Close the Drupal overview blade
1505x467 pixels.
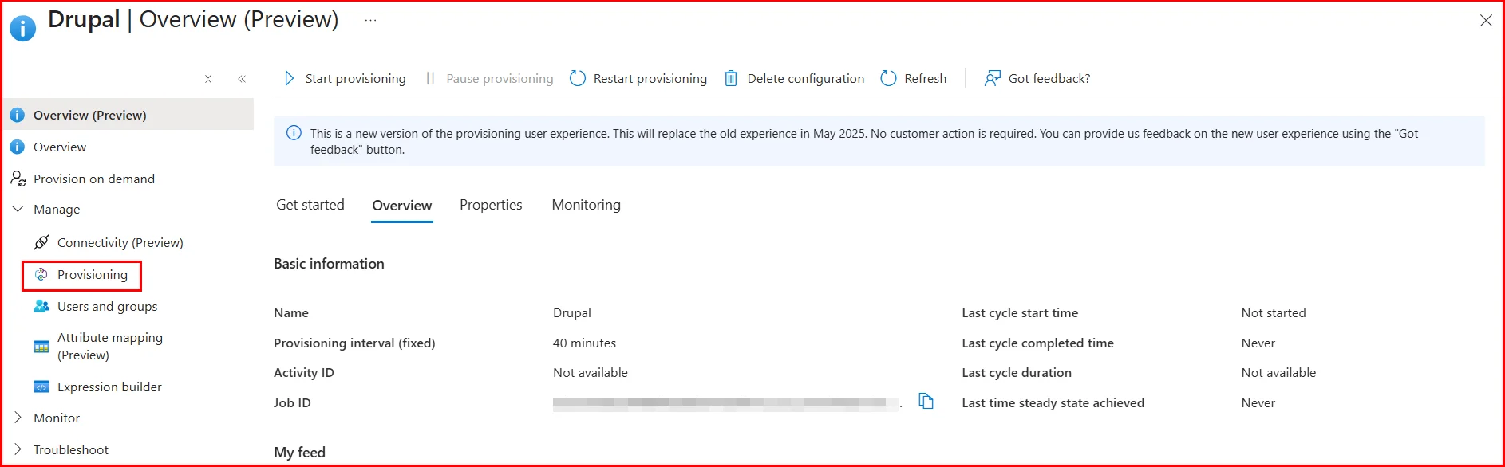point(1486,21)
